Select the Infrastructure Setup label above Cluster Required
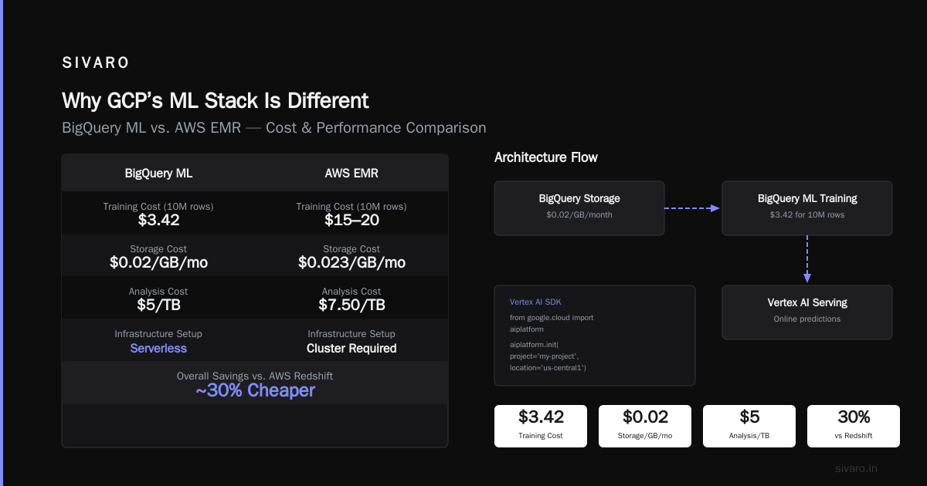Viewport: 927px width, 486px height. click(x=351, y=334)
